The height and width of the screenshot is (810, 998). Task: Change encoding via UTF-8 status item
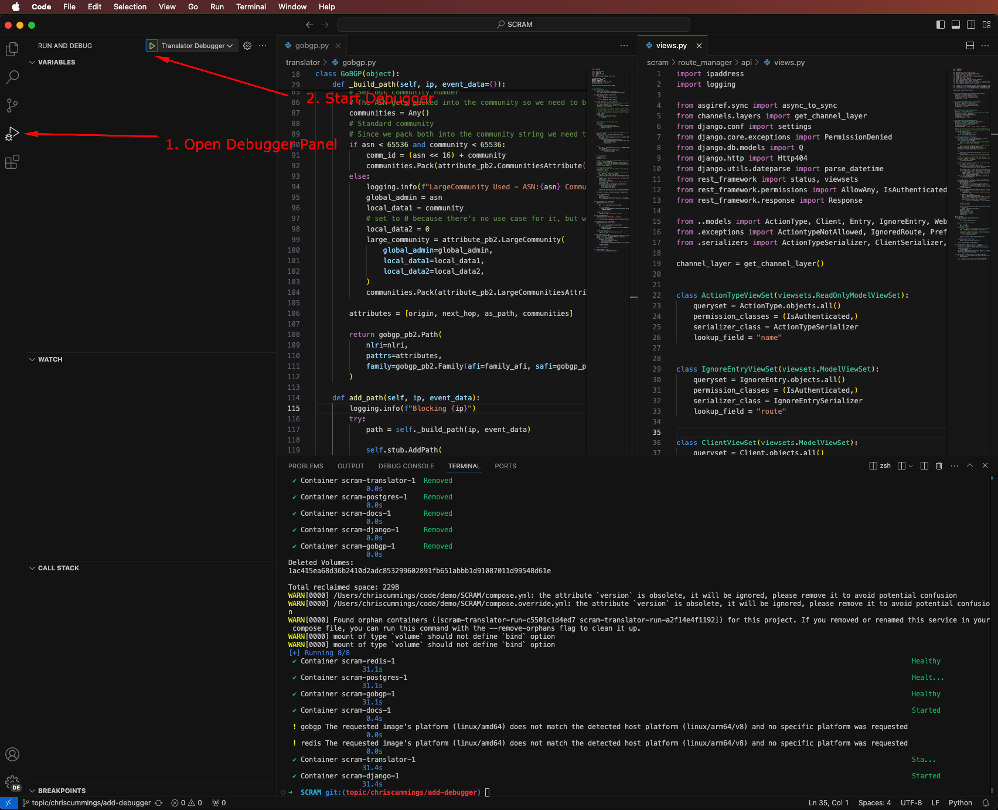coord(911,803)
